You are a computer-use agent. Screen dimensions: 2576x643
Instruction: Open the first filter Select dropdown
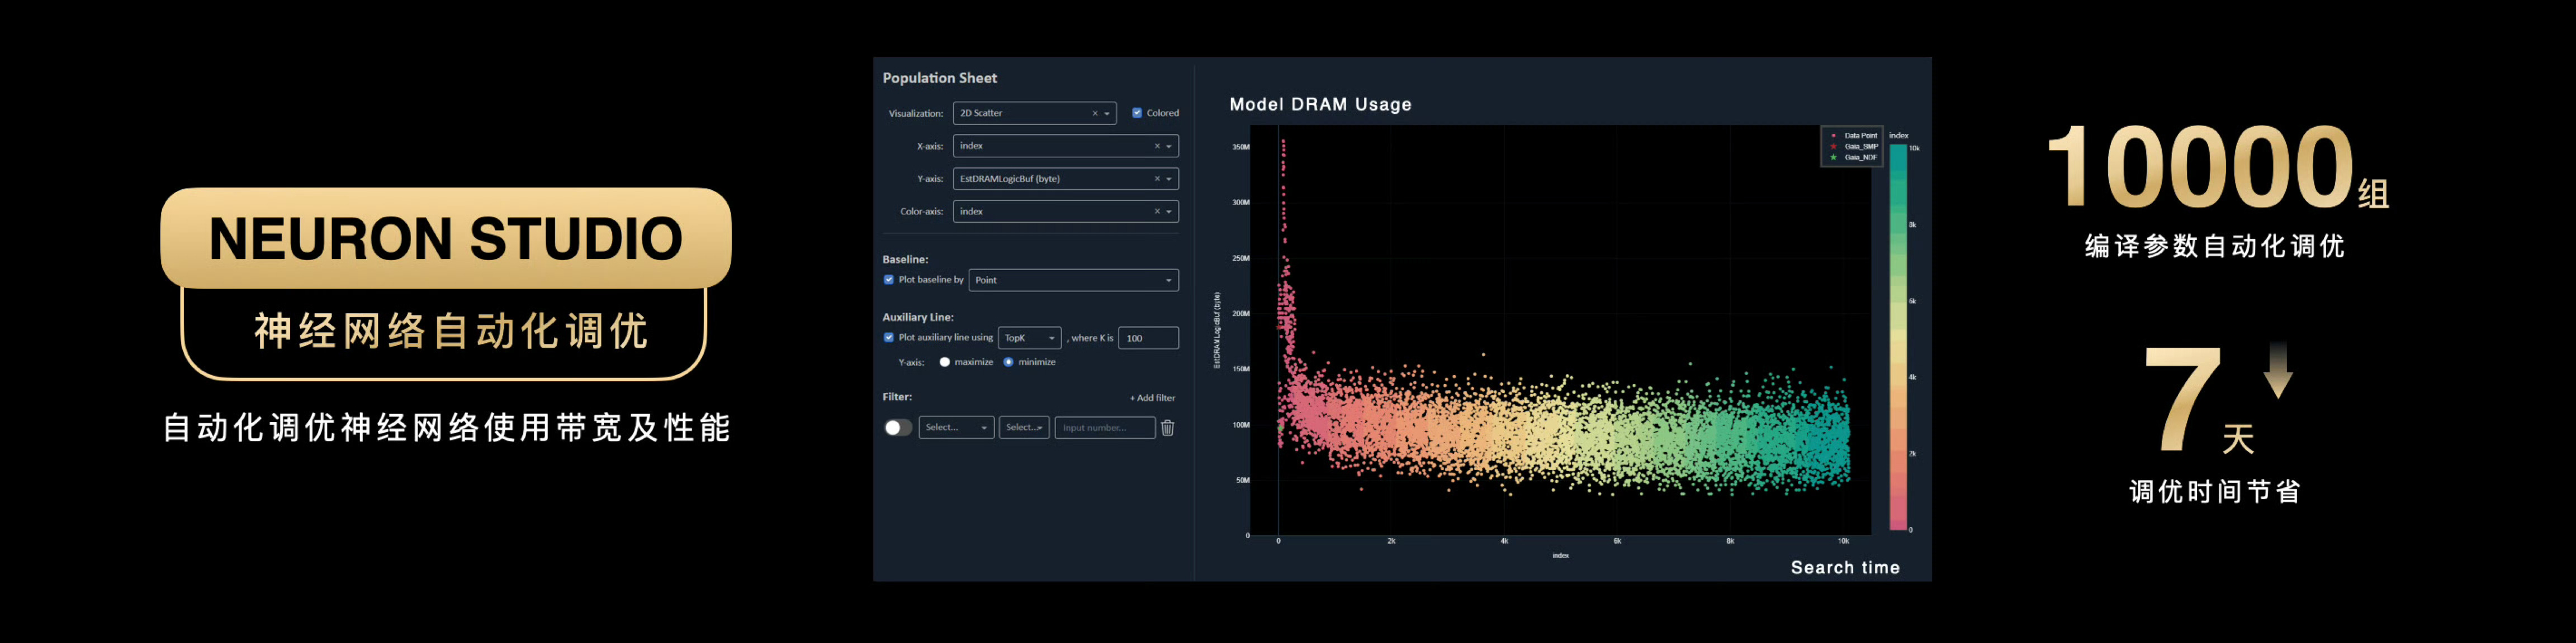[956, 428]
